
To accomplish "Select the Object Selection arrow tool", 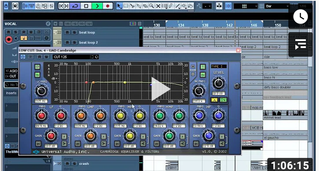I will click(x=120, y=6).
